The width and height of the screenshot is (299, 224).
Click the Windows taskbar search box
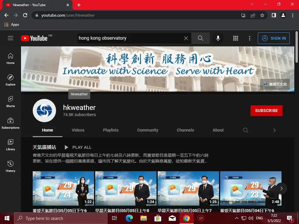click(61, 218)
